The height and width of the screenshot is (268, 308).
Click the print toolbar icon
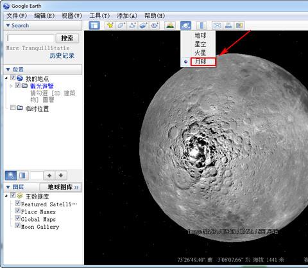click(x=228, y=26)
